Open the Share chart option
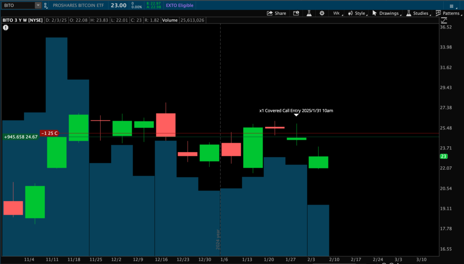Image resolution: width=464 pixels, height=264 pixels. pos(276,13)
